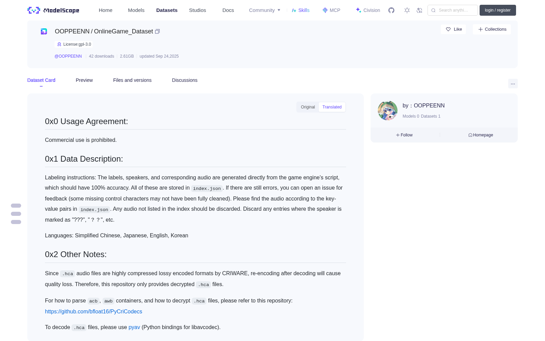Click the OOPPEENN owner name in title
Viewport: 545px width, 341px height.
tap(72, 31)
